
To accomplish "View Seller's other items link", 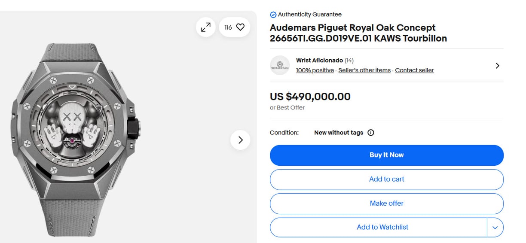I will [364, 70].
